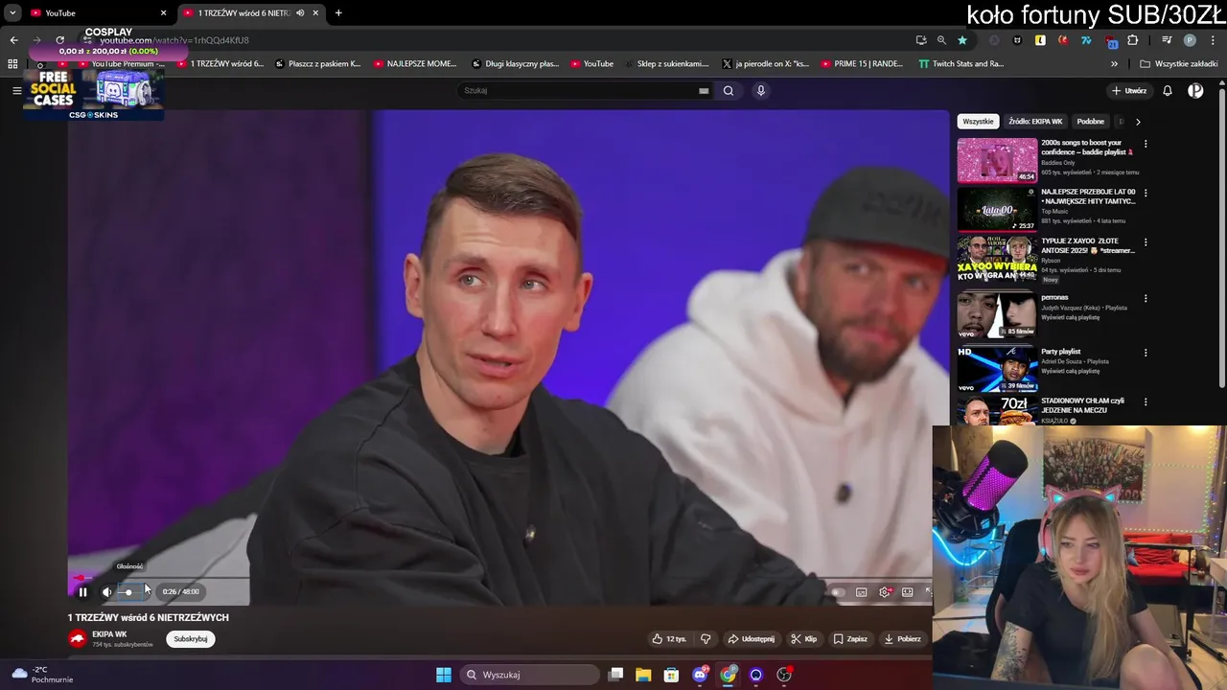Click the Udostępnij share button

click(752, 639)
